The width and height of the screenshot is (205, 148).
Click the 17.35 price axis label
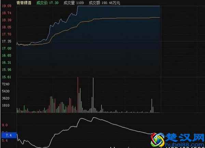coord(6,41)
